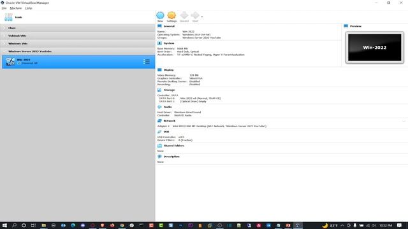This screenshot has width=408, height=229.
Task: Click the Host Driver 'Windows DirectSound' value
Action: pos(187,112)
